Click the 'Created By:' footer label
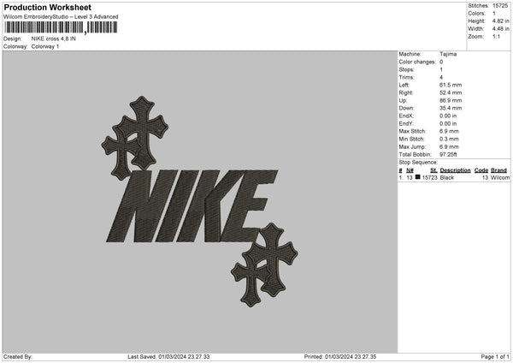 (x=18, y=357)
